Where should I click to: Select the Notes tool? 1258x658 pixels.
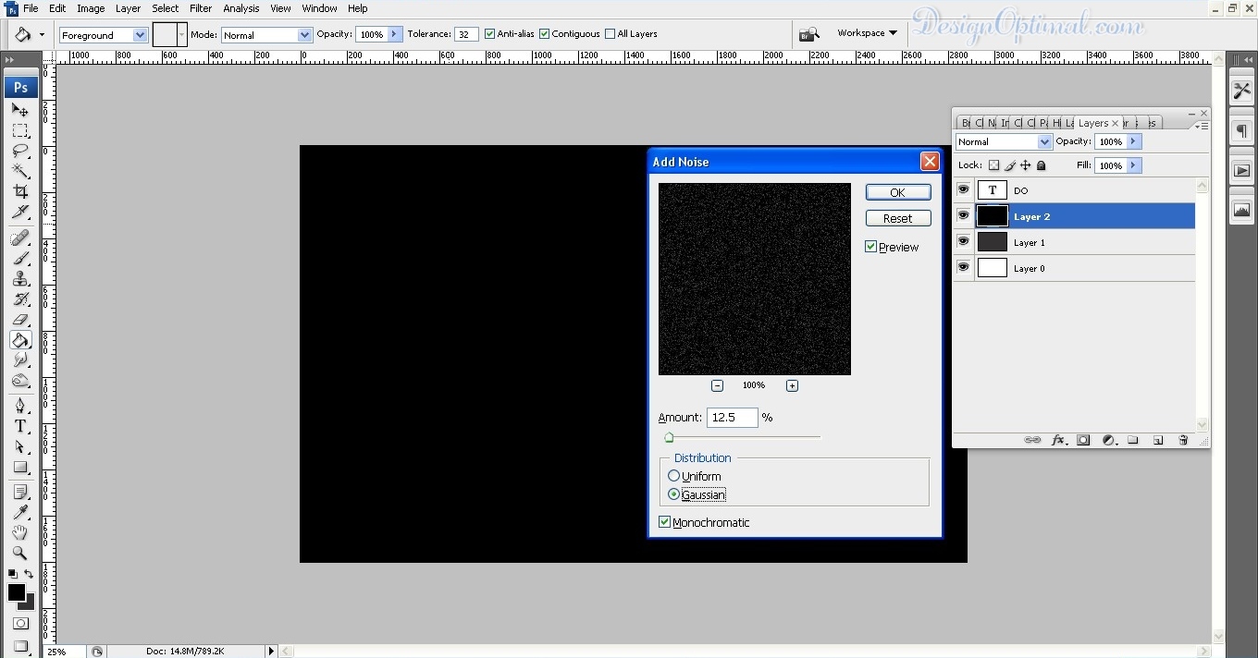click(x=20, y=493)
